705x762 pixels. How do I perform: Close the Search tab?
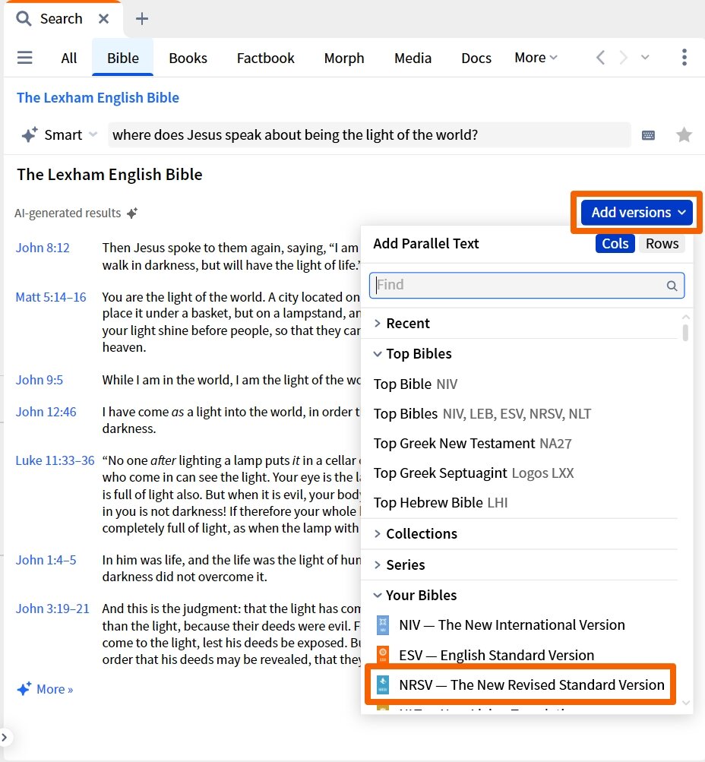click(x=103, y=19)
